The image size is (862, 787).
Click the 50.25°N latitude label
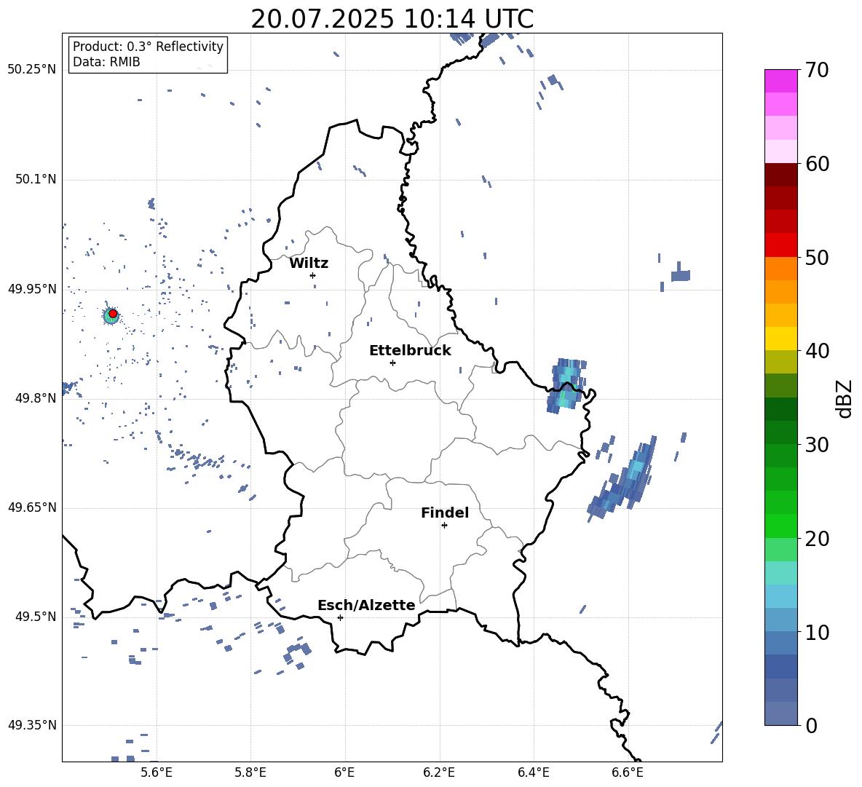click(x=31, y=70)
